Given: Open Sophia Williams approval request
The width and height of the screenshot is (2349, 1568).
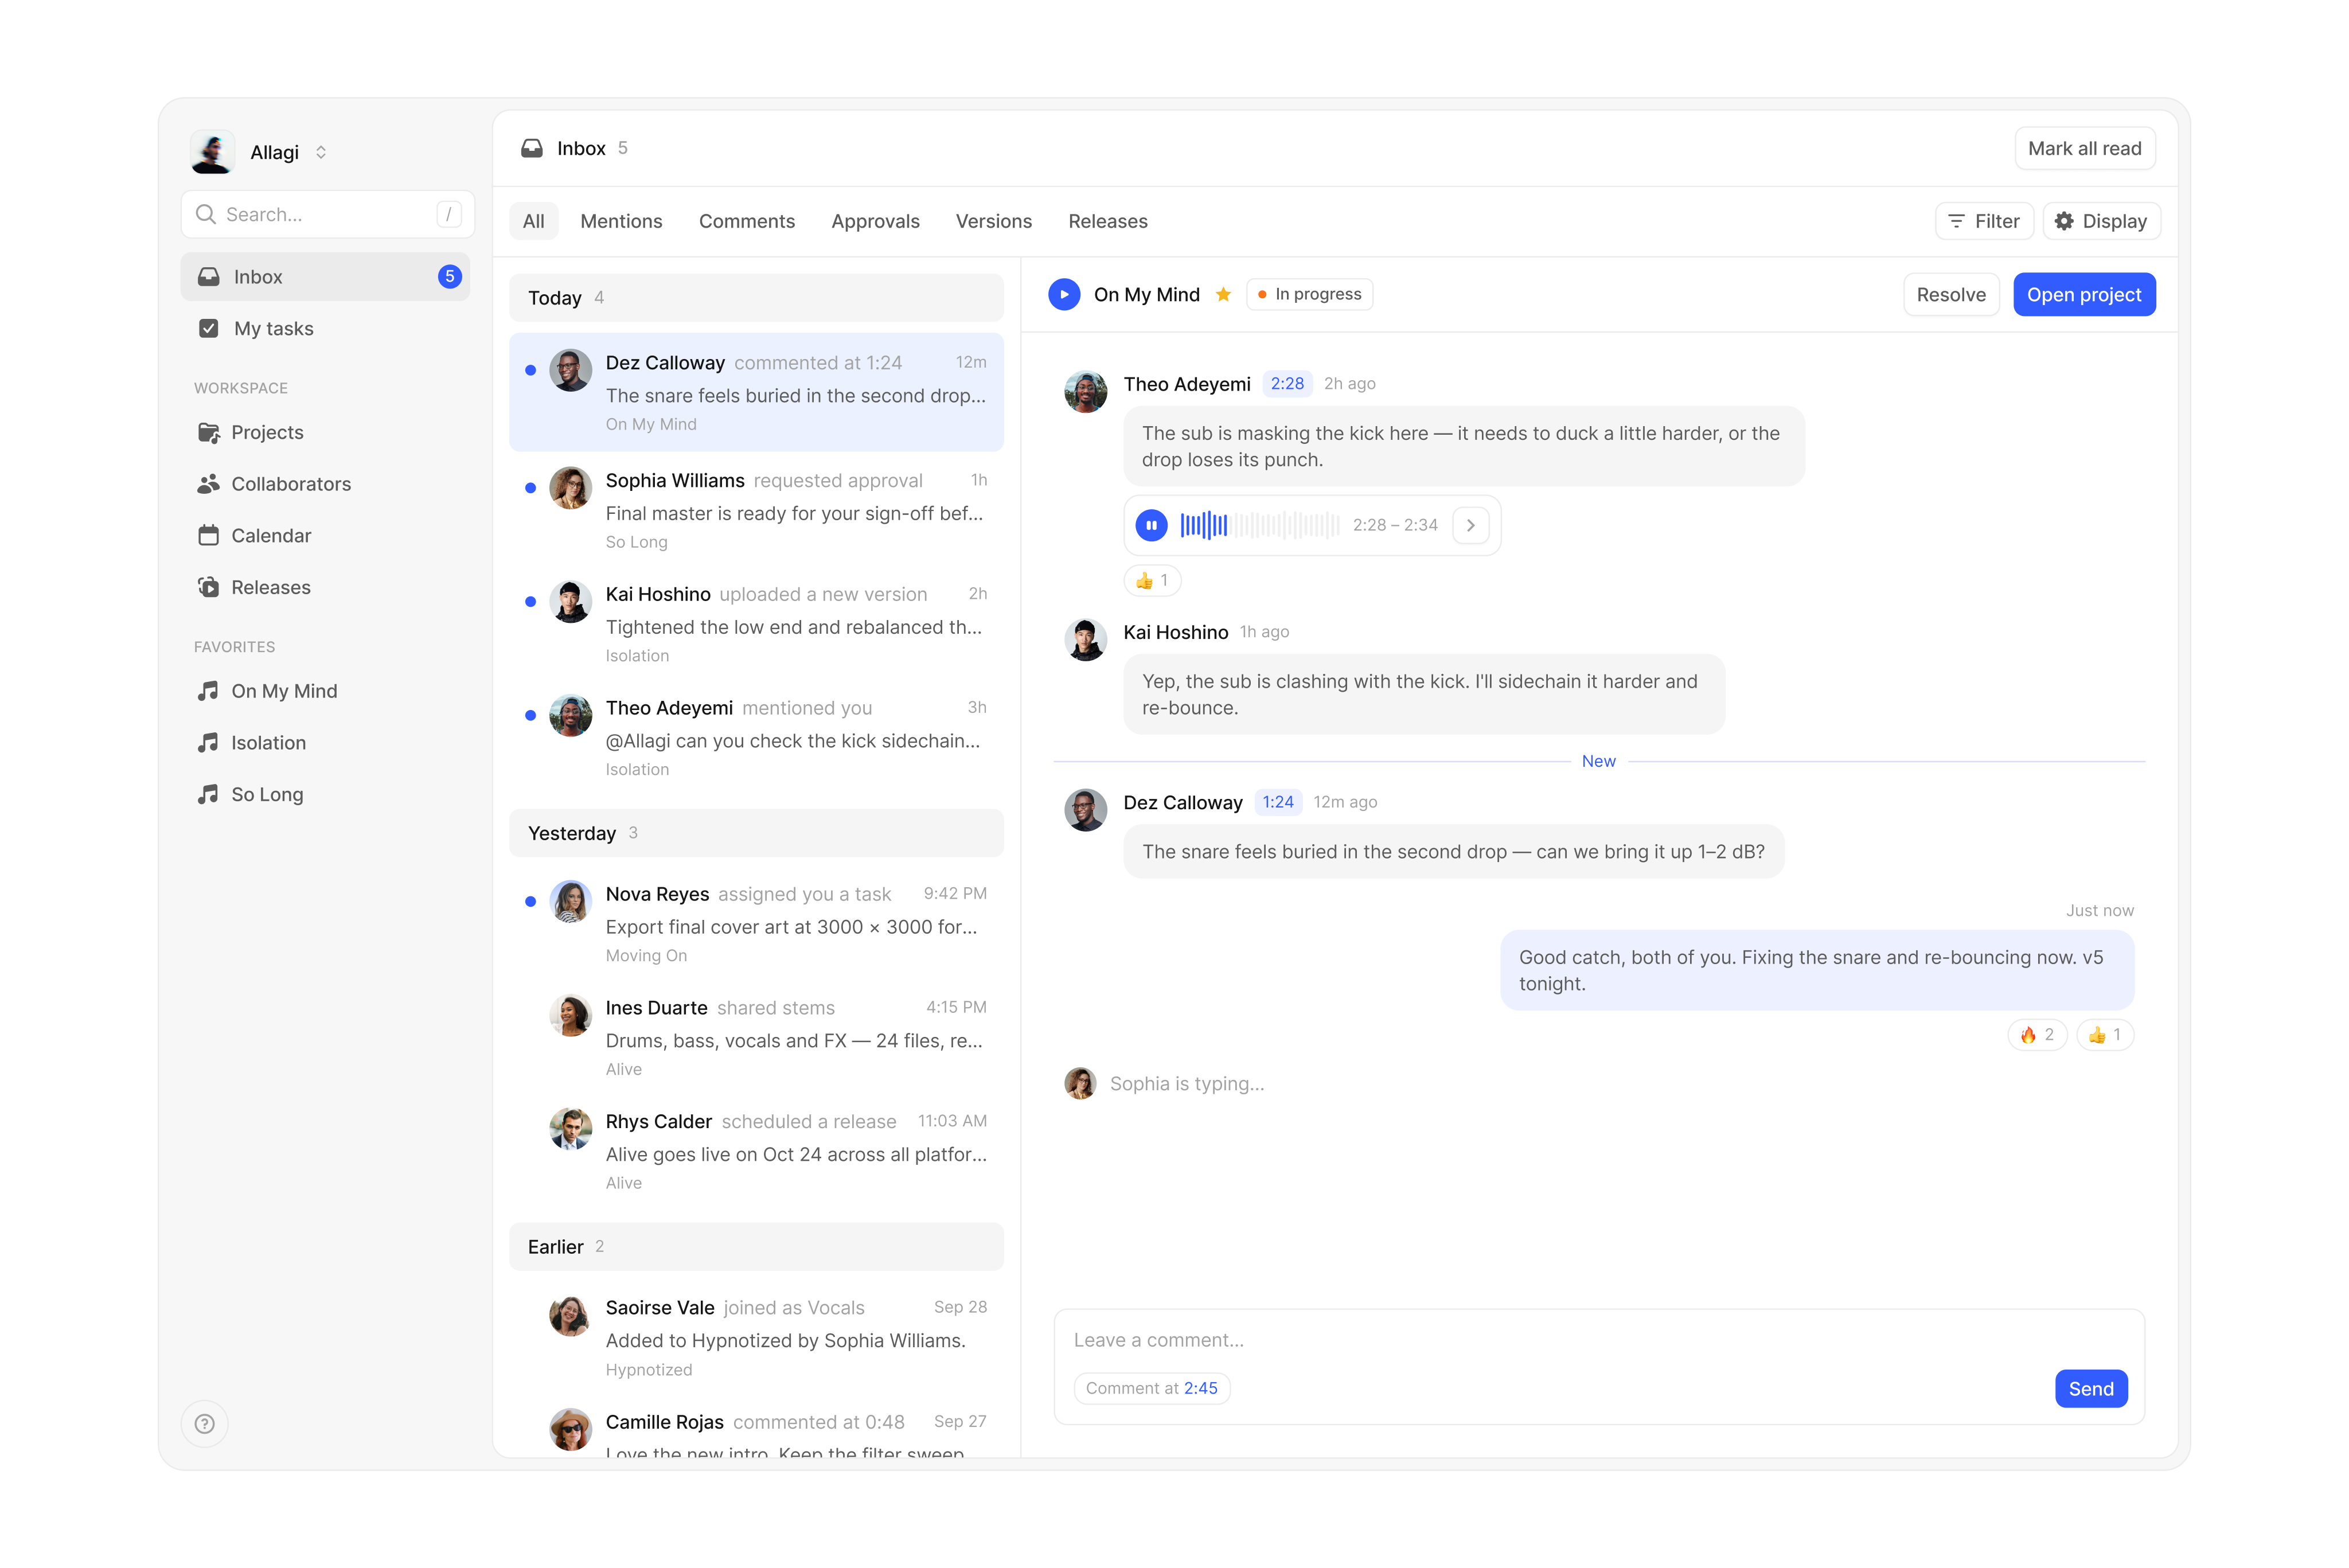Looking at the screenshot, I should pos(756,510).
